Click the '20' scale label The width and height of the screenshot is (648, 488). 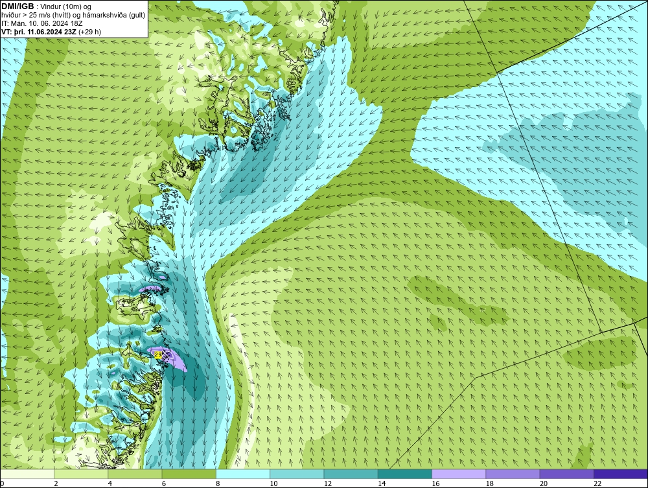[x=544, y=484]
